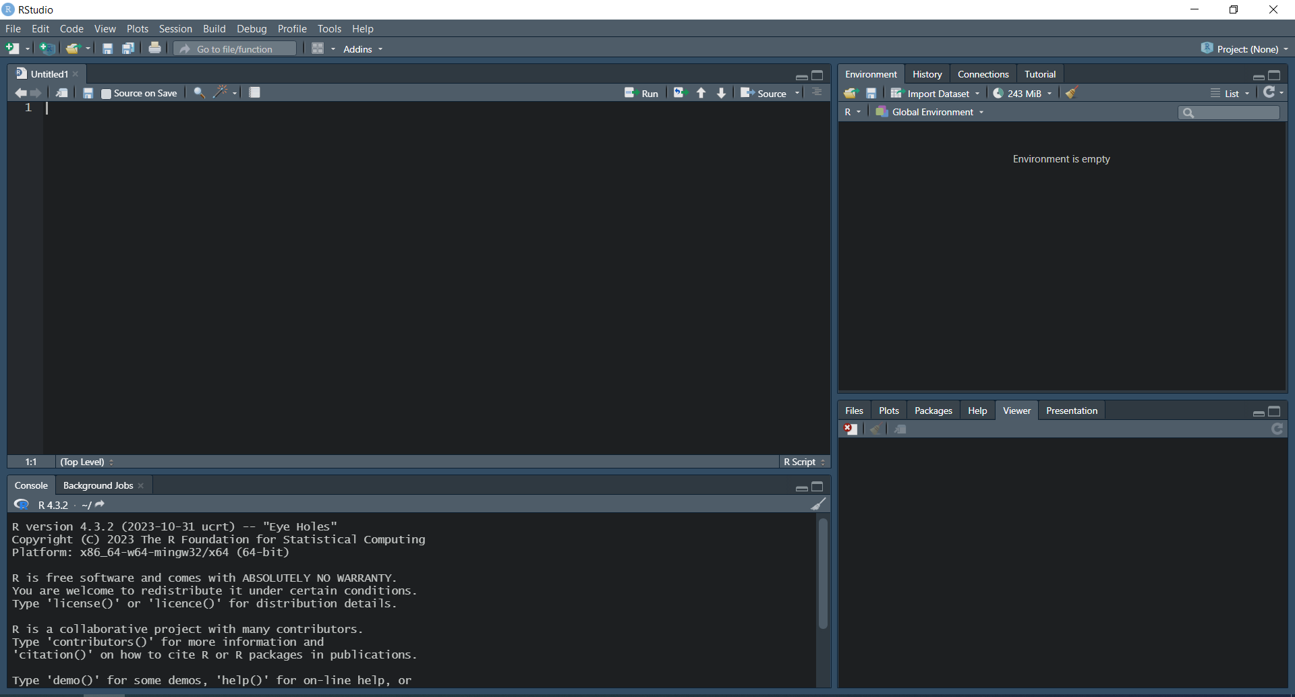1295x697 pixels.
Task: Re-run the previous code region
Action: [x=680, y=93]
